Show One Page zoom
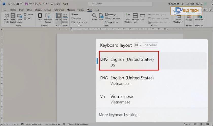This screenshot has width=213, height=126. pos(111,14)
